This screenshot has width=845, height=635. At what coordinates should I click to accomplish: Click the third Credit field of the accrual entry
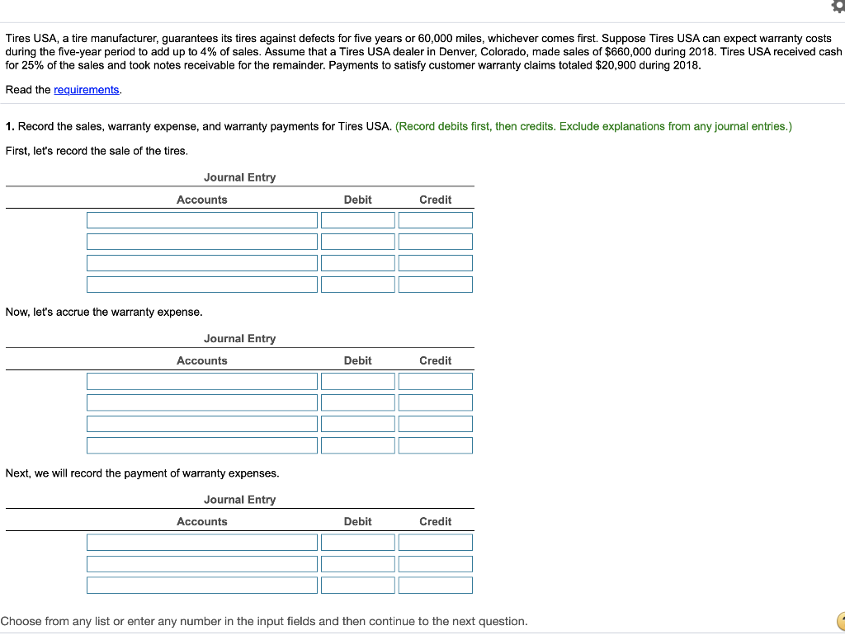pos(435,423)
